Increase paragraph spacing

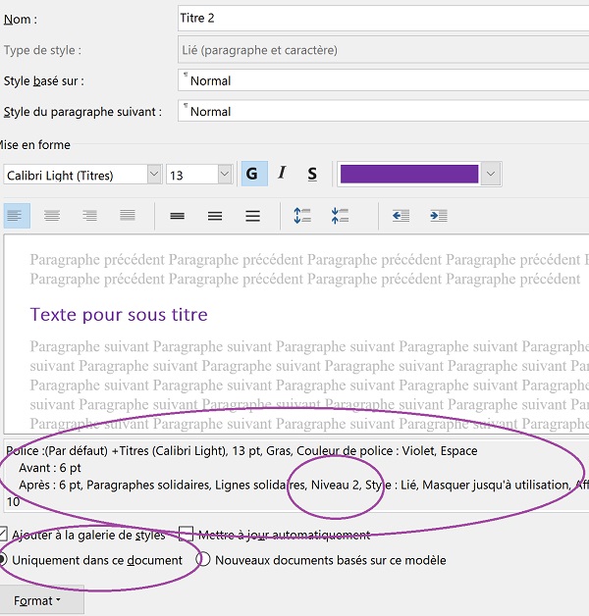coord(302,216)
